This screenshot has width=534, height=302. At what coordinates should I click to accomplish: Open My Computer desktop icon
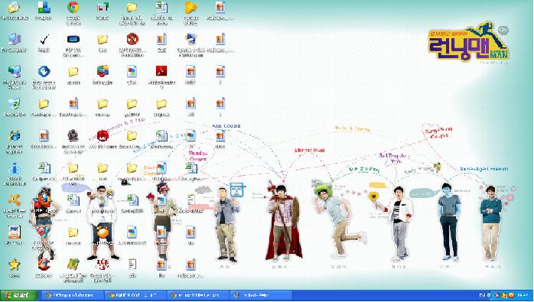(15, 40)
